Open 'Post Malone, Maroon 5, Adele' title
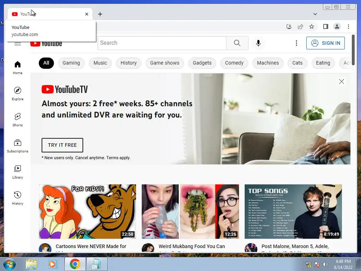 point(295,246)
